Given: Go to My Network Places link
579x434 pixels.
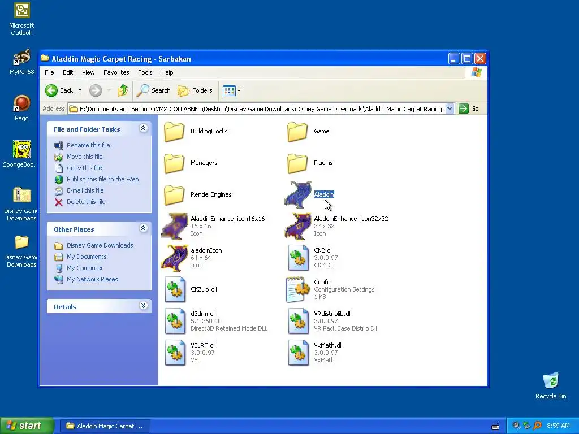Looking at the screenshot, I should 92,279.
